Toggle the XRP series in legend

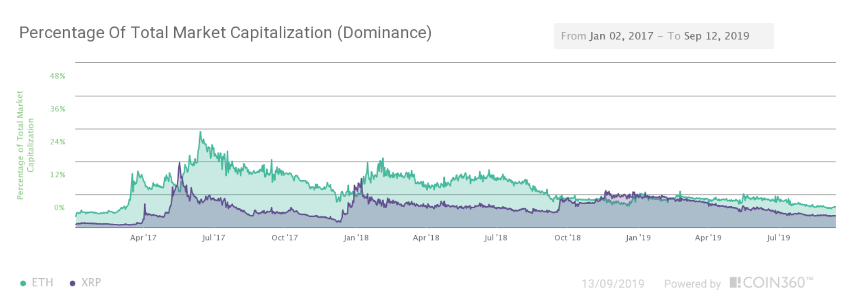point(85,283)
